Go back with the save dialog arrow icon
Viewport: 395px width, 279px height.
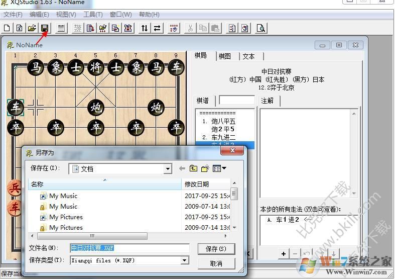click(182, 168)
